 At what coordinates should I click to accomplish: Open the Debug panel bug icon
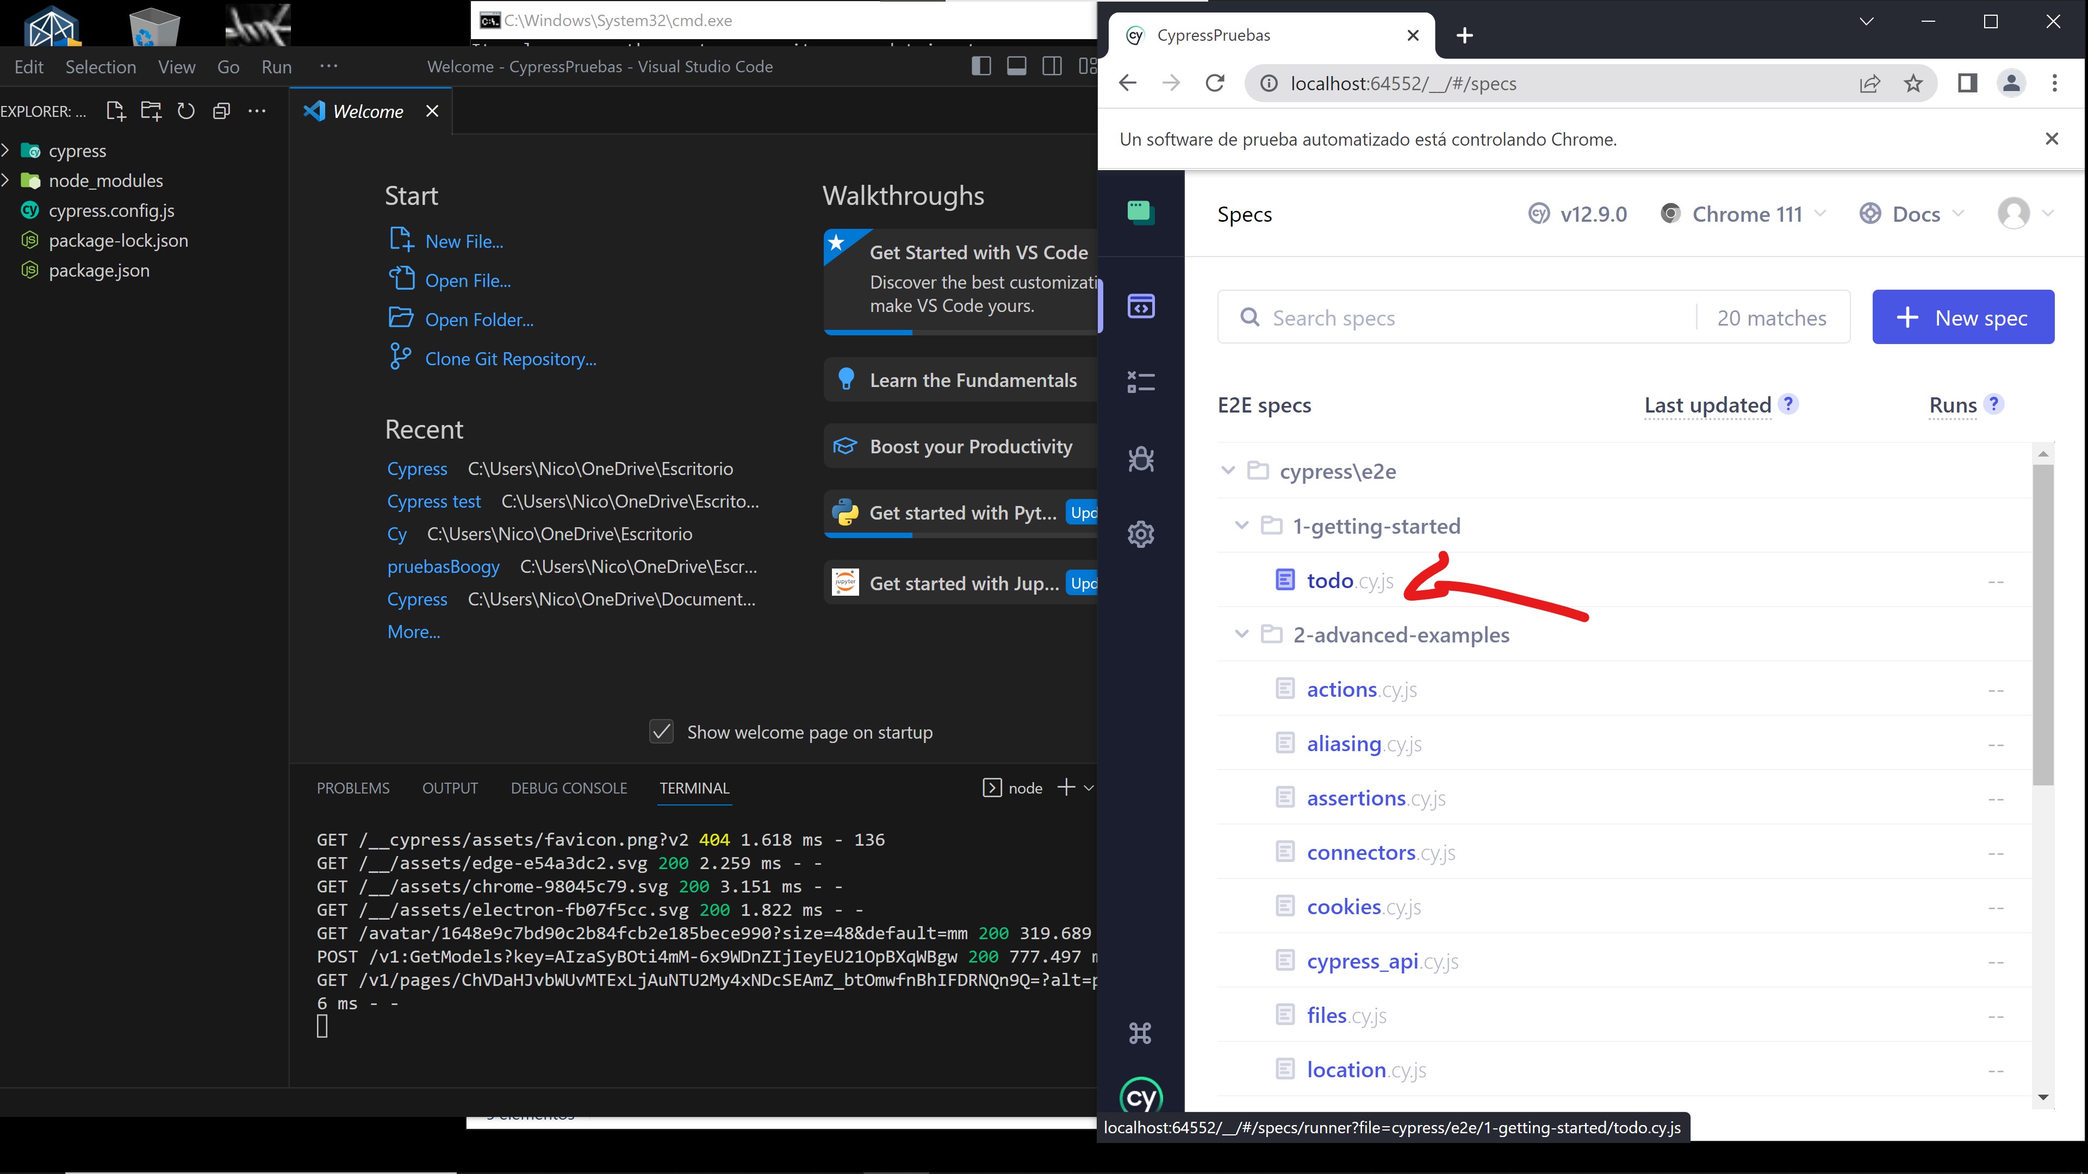tap(1140, 459)
